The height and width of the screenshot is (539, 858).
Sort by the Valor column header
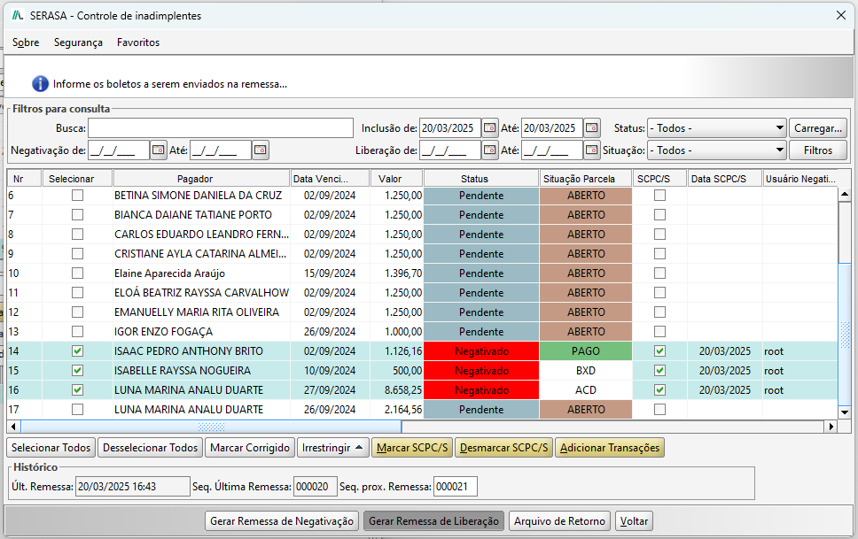pos(396,179)
